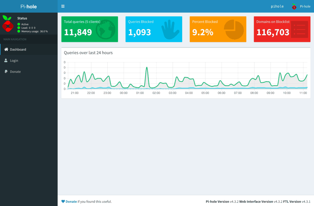Click the globe icon on Total queries card
Screen dimensions: 314x206
pos(105,29)
